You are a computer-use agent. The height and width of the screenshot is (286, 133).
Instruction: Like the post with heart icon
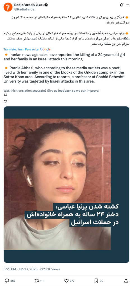(x=67, y=280)
